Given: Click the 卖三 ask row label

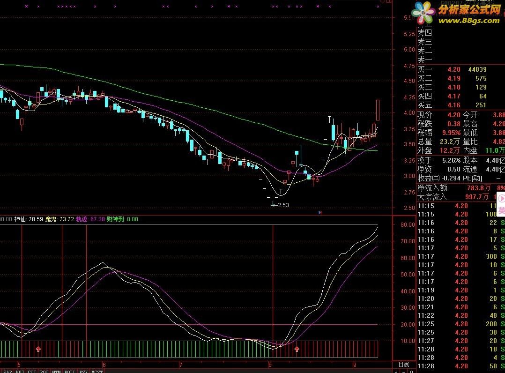Looking at the screenshot, I should 425,42.
